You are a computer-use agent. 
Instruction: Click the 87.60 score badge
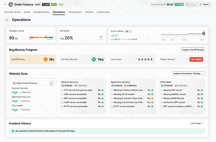point(54,4)
